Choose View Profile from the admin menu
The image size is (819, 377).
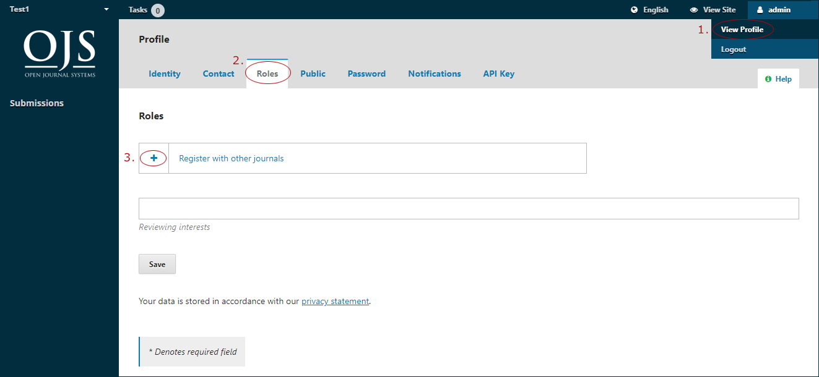[x=742, y=30]
